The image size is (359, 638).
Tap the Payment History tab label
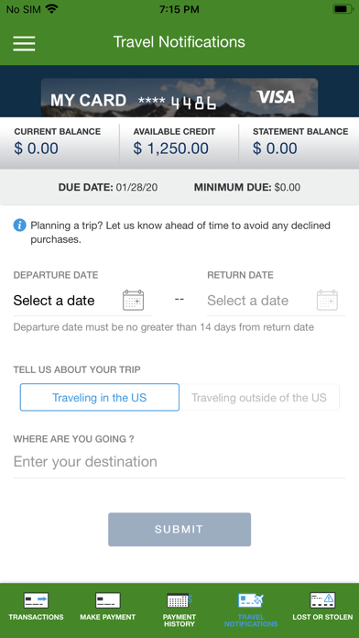tap(179, 621)
